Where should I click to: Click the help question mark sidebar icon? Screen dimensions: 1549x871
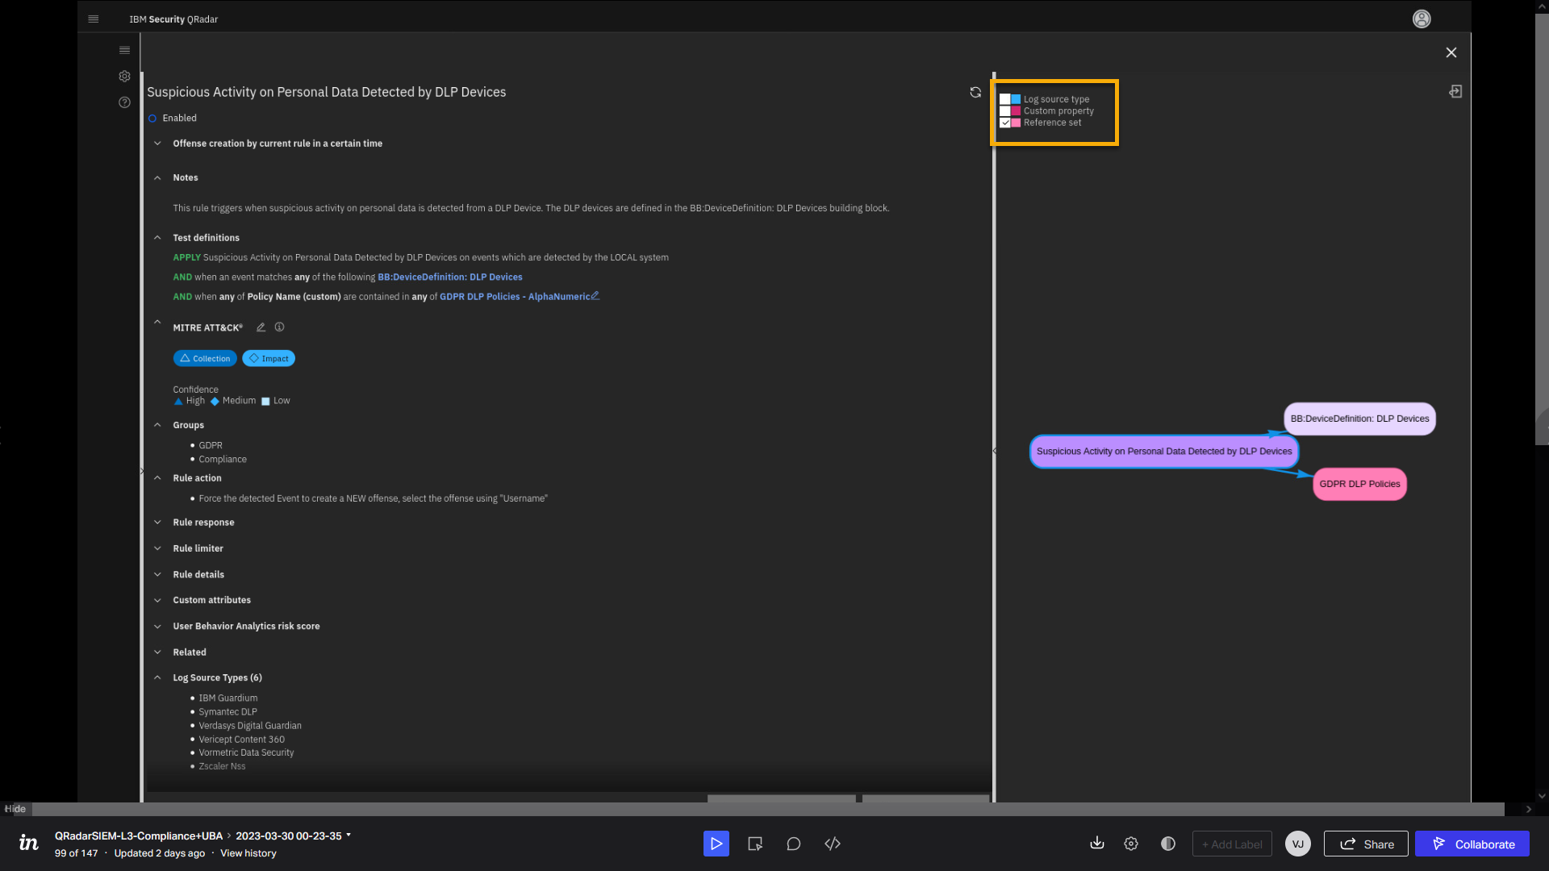(124, 102)
